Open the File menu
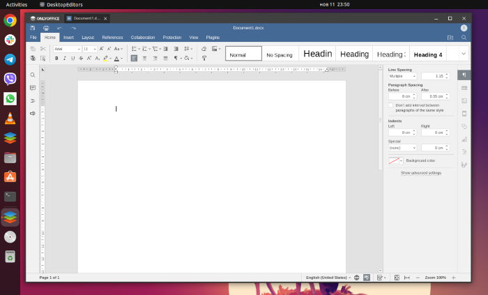 click(33, 38)
